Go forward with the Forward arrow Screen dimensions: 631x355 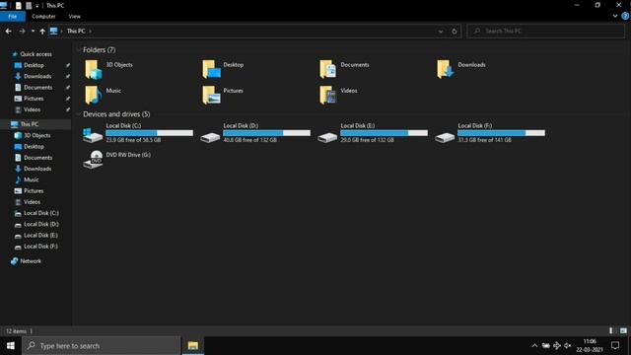pyautogui.click(x=22, y=31)
